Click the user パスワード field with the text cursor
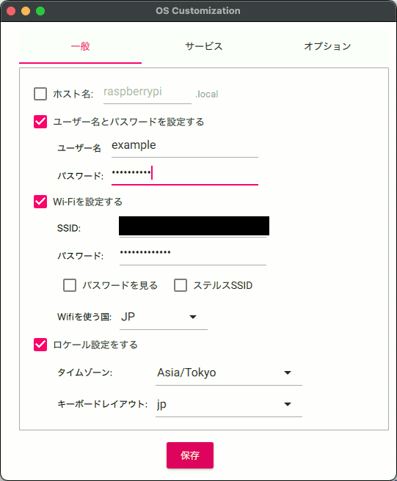Image resolution: width=397 pixels, height=481 pixels. coord(184,174)
